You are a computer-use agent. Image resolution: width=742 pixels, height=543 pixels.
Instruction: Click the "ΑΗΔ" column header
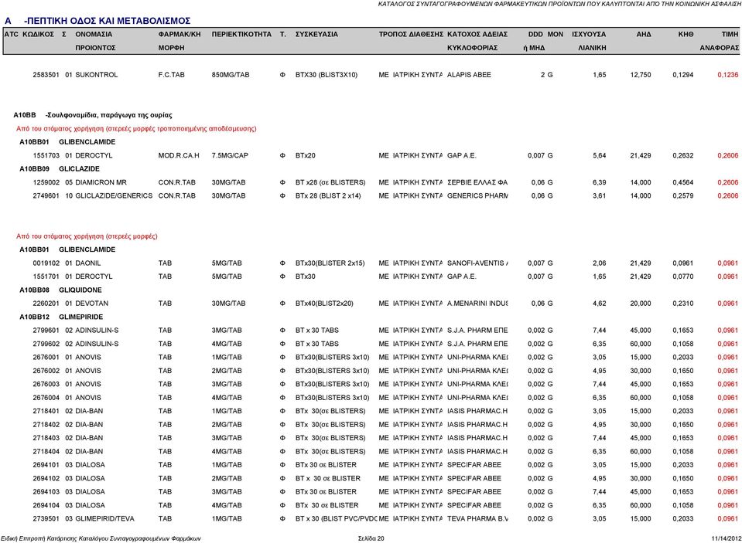644,35
